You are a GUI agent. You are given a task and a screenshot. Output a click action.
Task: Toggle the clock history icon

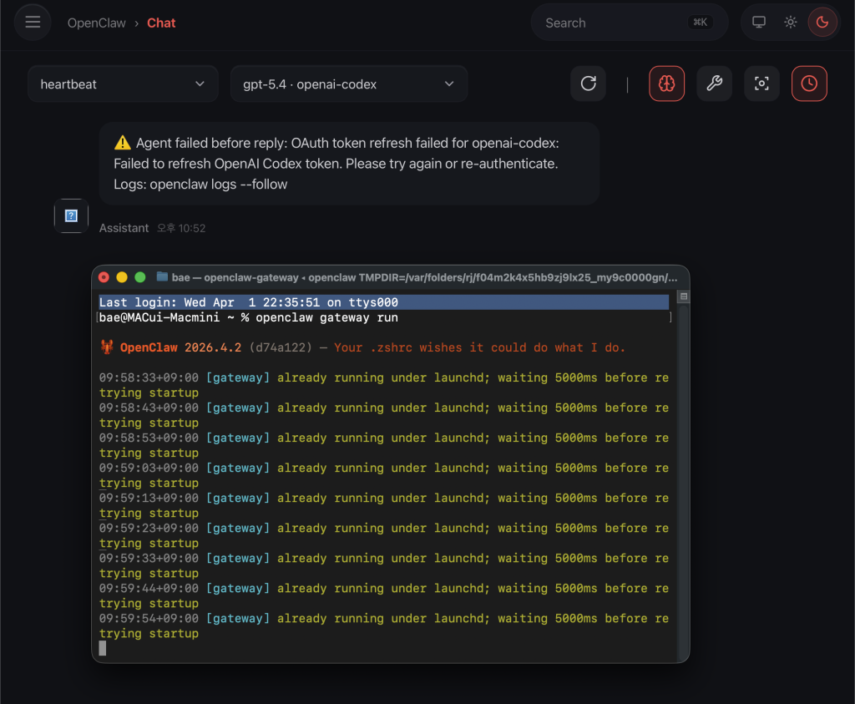809,84
